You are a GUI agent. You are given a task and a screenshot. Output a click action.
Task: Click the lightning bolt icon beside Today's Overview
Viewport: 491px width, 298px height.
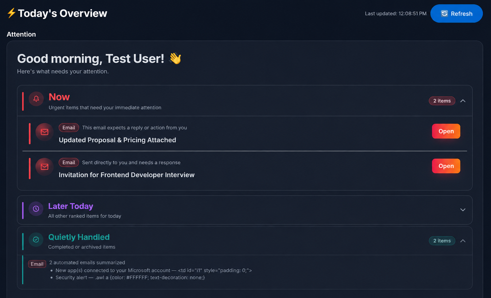(x=11, y=13)
